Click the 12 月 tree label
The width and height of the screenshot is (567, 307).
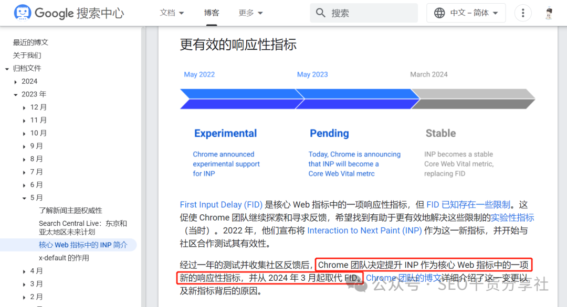[38, 107]
